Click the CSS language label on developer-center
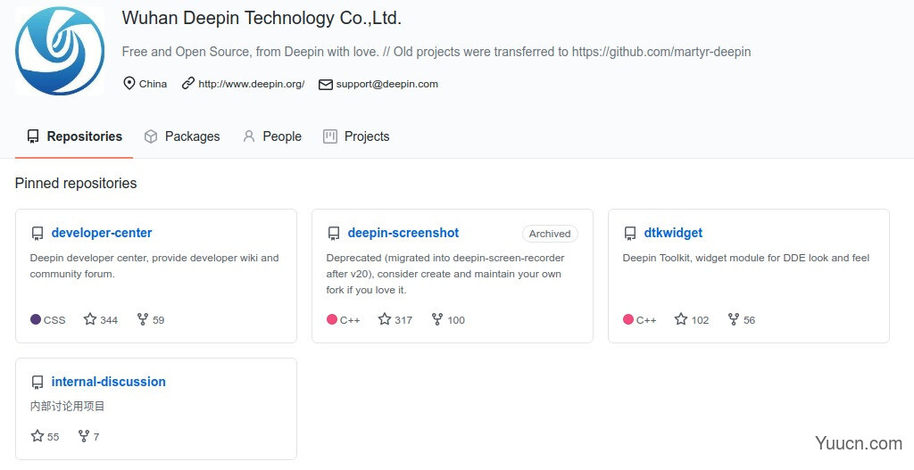The image size is (914, 470). coord(54,320)
